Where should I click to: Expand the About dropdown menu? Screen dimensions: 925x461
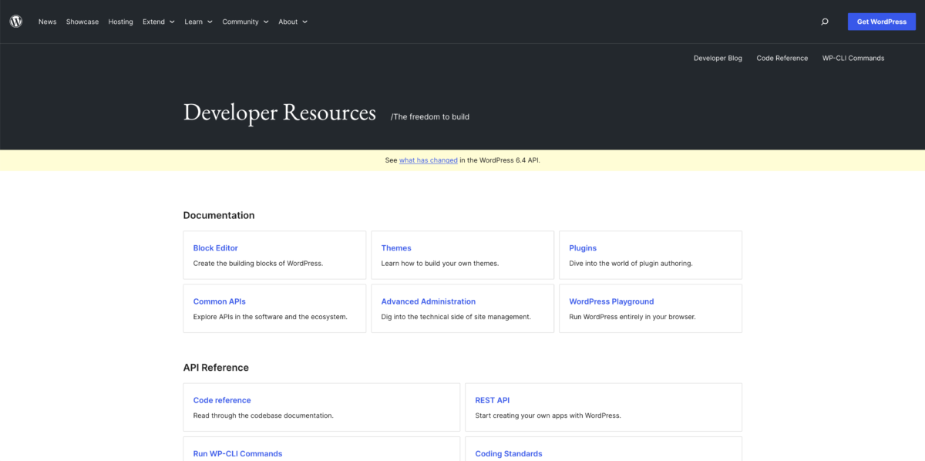coord(293,22)
